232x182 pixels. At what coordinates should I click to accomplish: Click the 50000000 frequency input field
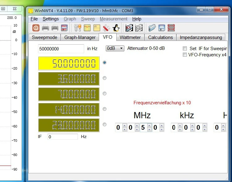(x=61, y=49)
